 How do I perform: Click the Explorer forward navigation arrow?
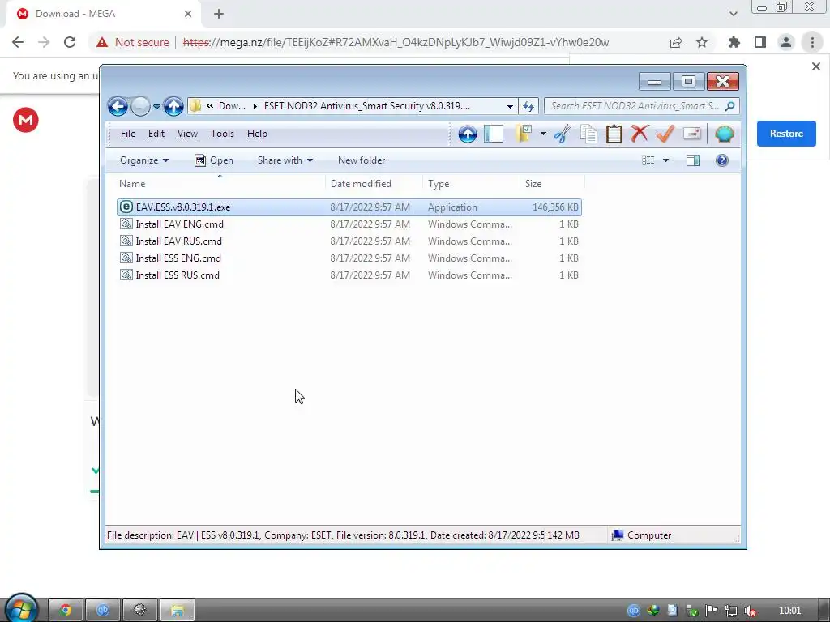click(140, 106)
